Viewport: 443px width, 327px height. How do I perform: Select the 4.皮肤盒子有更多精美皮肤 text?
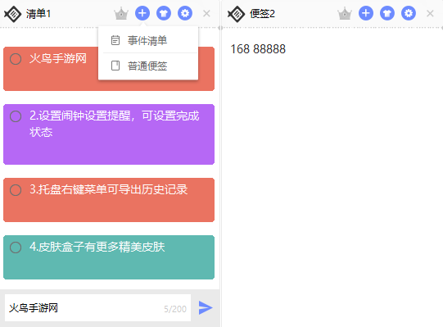click(97, 247)
